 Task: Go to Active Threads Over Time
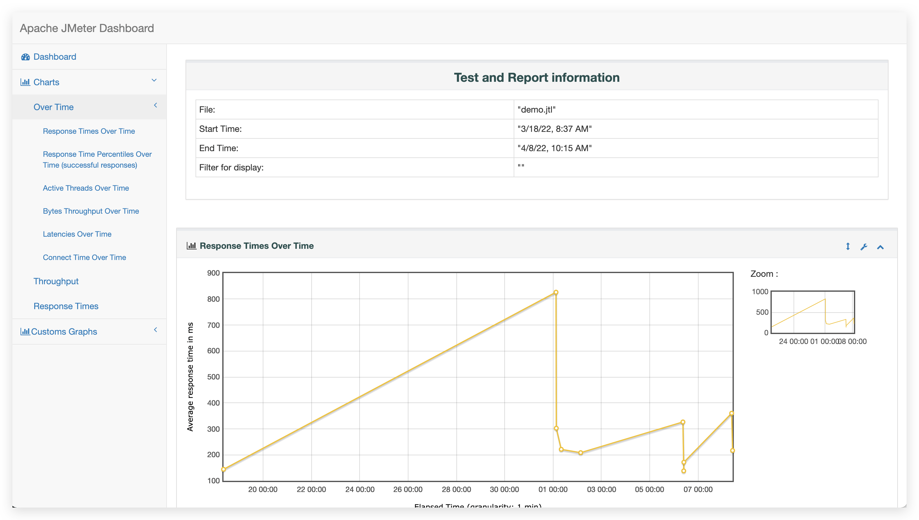coord(86,188)
